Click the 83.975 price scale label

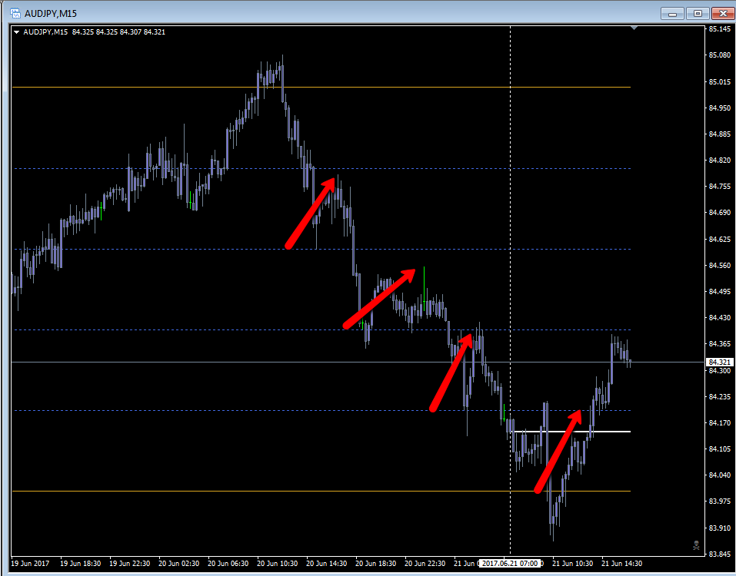(x=720, y=502)
